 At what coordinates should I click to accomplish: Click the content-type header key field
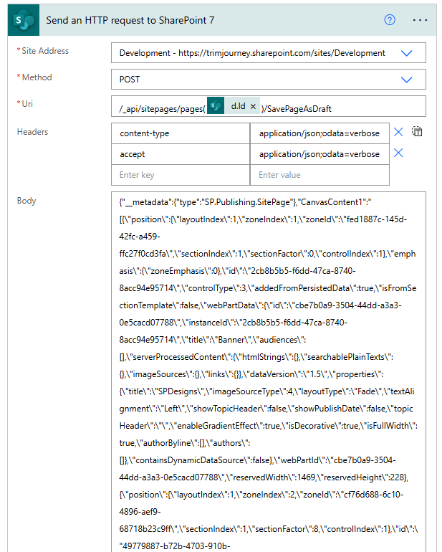pos(181,133)
